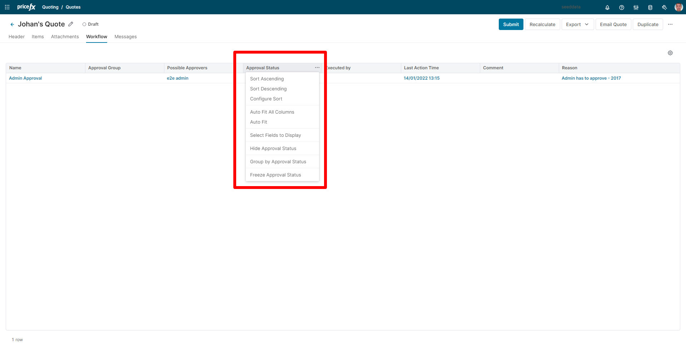Open the Admin Approval link
The image size is (686, 349).
pyautogui.click(x=25, y=78)
